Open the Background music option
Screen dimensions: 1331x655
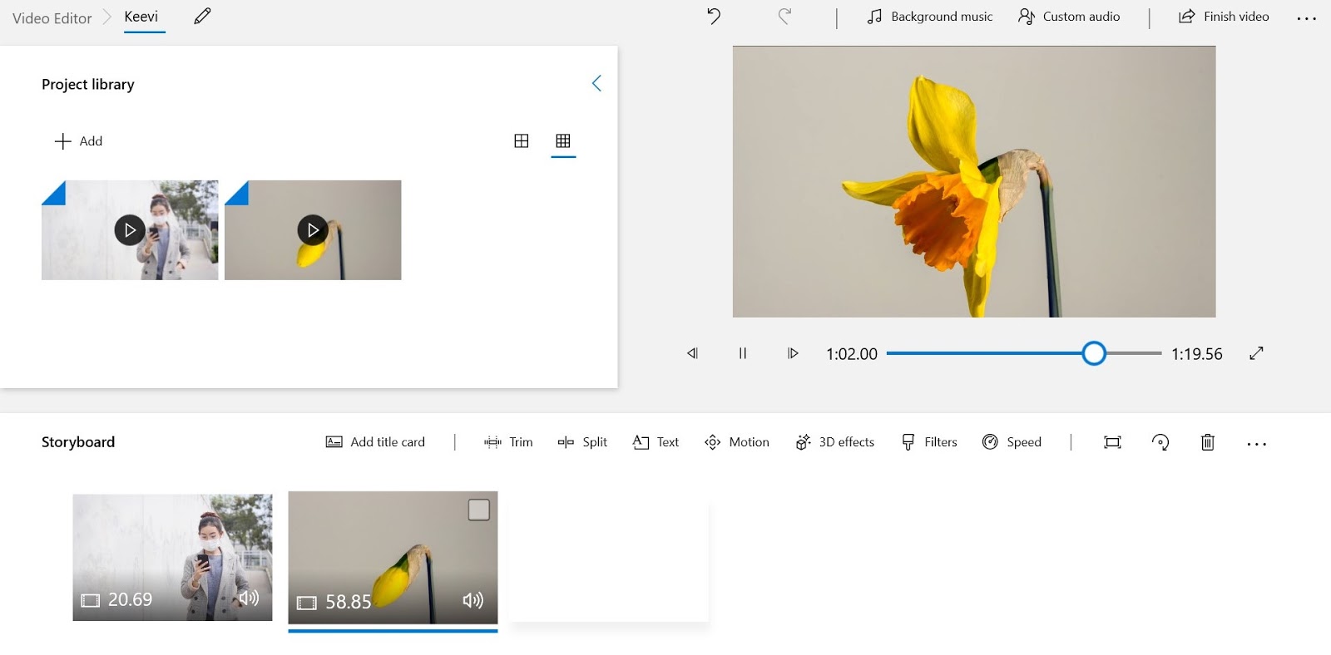coord(930,17)
